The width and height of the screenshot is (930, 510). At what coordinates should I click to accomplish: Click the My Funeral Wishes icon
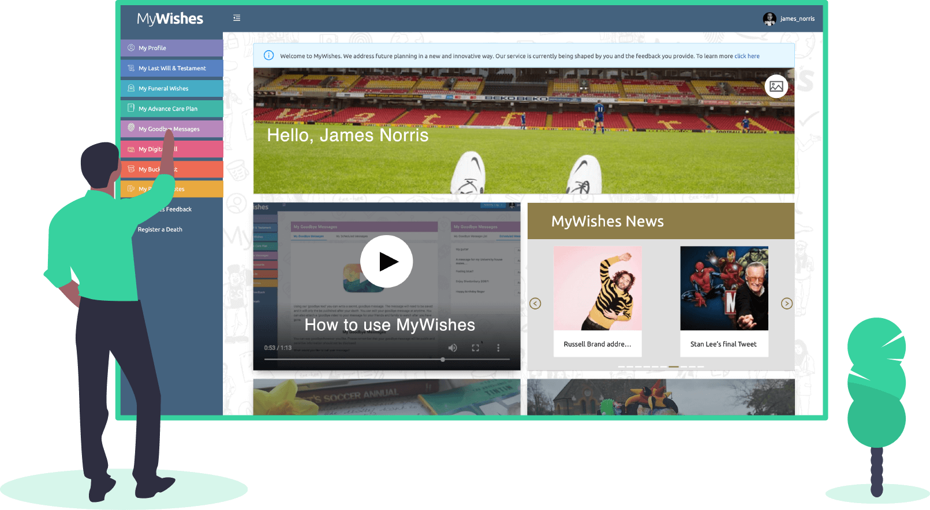click(x=131, y=88)
